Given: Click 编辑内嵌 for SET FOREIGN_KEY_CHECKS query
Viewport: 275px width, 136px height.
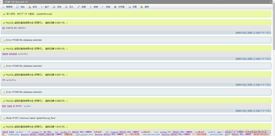Looking at the screenshot, I should (241, 33).
